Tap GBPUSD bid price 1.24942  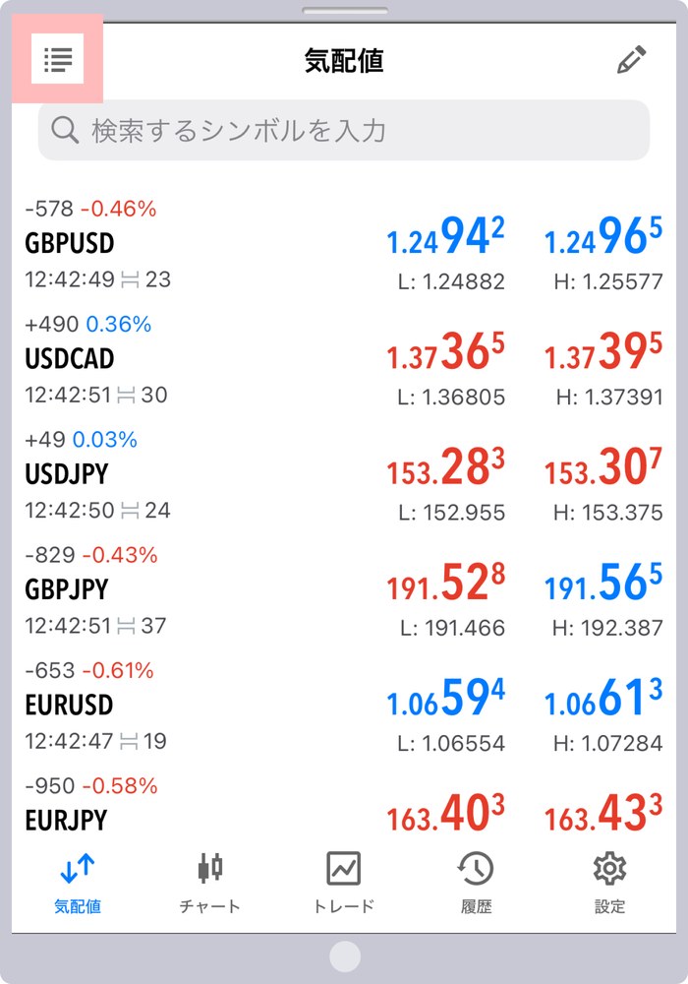(x=445, y=236)
